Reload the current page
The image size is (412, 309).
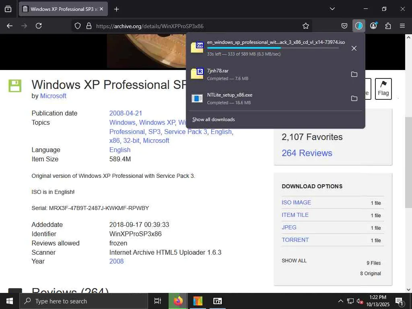(39, 26)
